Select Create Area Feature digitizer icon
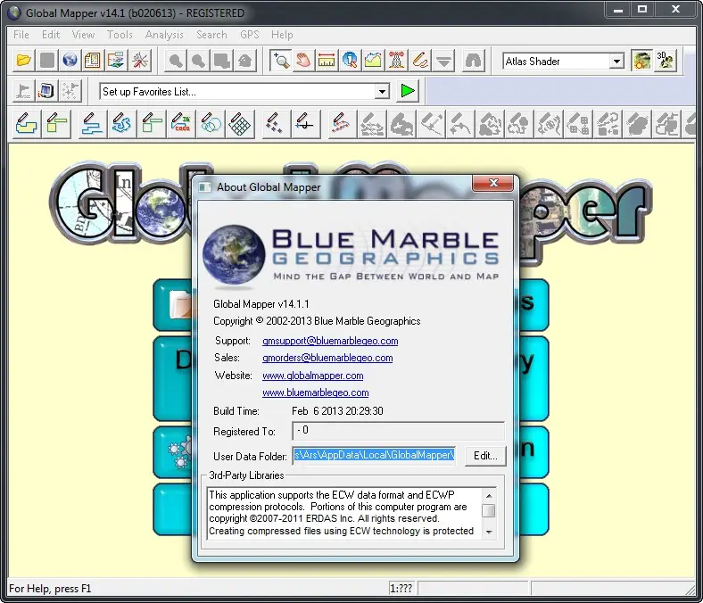 click(26, 123)
